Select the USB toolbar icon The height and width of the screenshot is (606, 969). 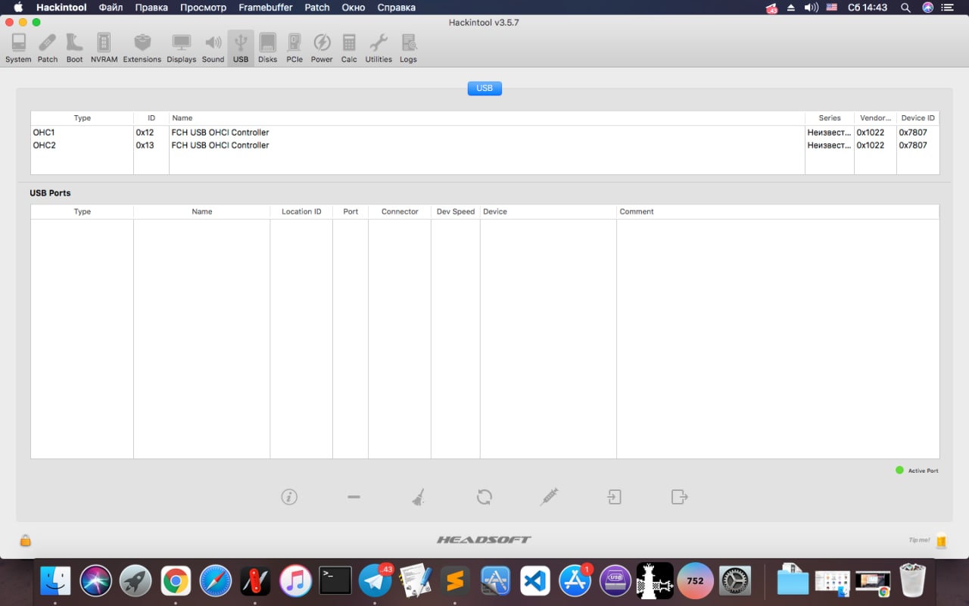(241, 48)
